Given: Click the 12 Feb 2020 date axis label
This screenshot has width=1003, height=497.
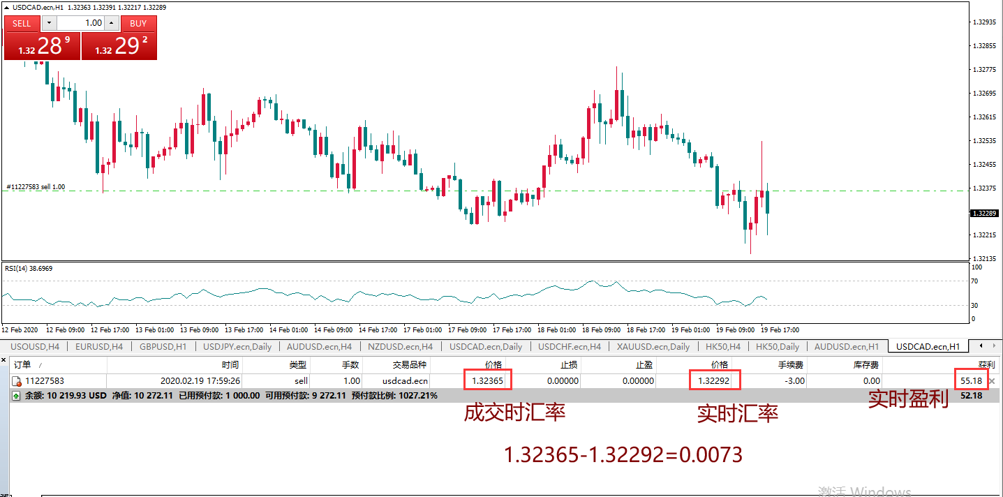Looking at the screenshot, I should tap(18, 329).
